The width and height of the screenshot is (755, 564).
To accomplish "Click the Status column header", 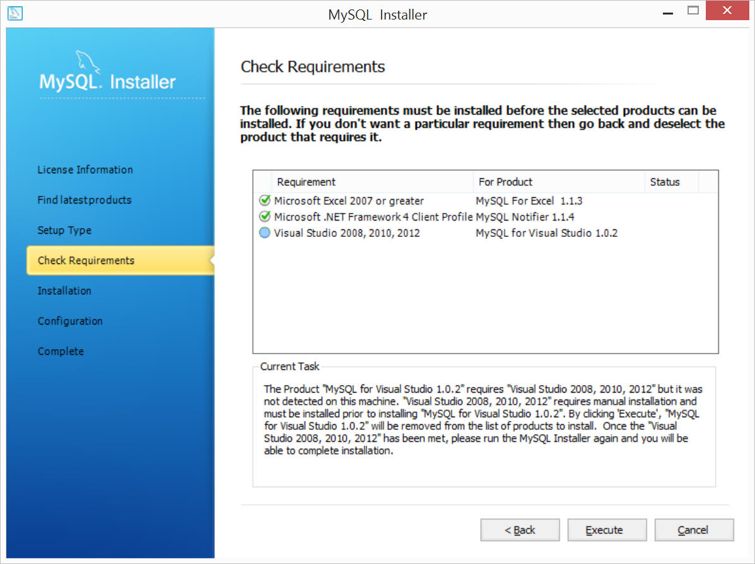I will [672, 182].
